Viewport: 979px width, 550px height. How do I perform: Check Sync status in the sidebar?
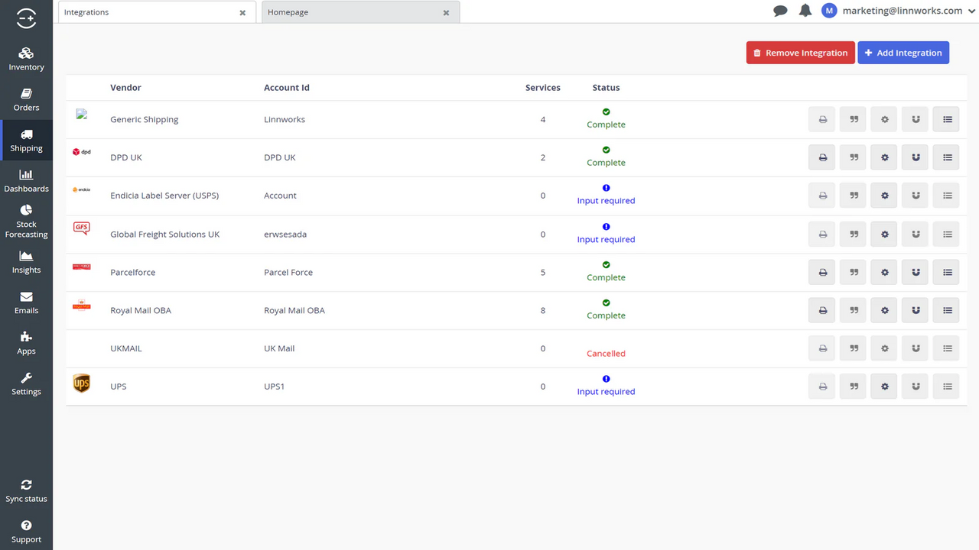pos(26,491)
